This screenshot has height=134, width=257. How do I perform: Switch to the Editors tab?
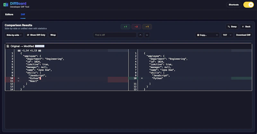point(9,14)
